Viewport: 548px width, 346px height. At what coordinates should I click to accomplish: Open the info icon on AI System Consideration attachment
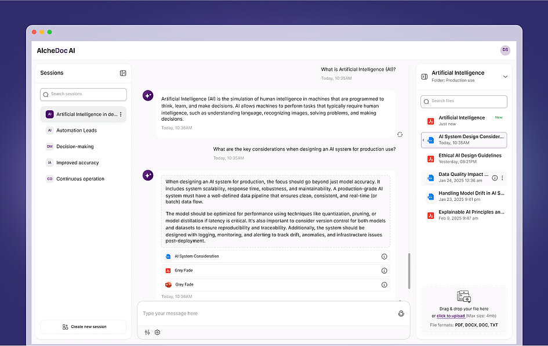[386, 256]
